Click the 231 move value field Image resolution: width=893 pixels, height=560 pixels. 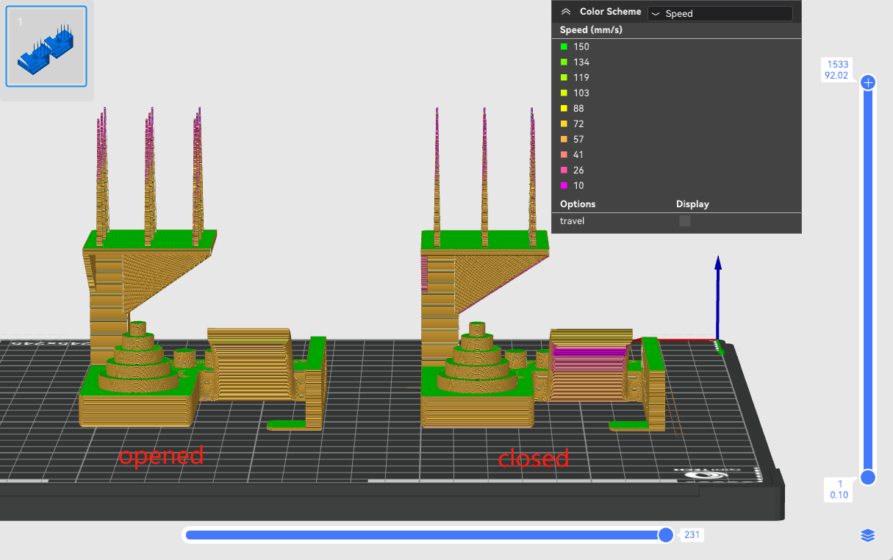(692, 535)
